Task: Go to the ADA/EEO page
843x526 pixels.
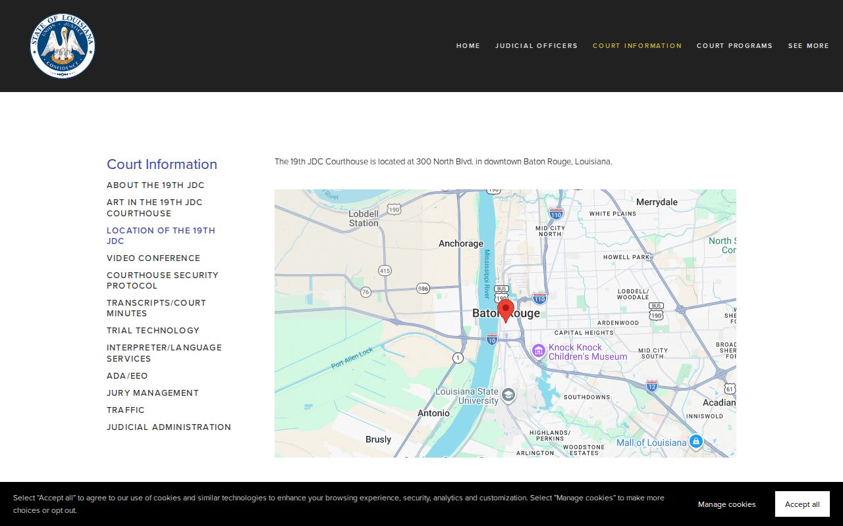Action: click(x=127, y=376)
